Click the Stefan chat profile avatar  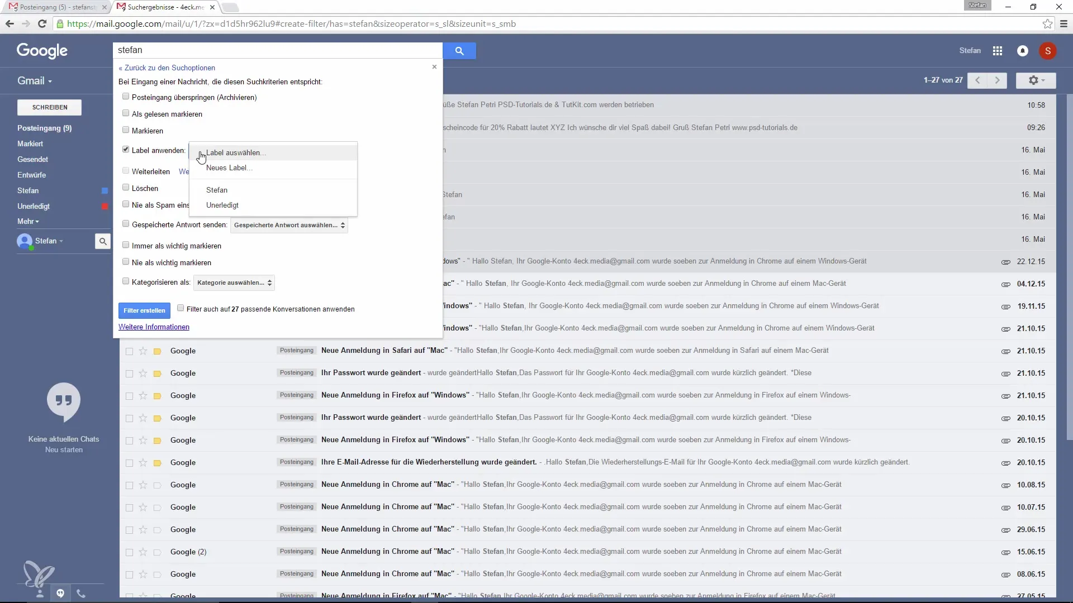pyautogui.click(x=25, y=241)
